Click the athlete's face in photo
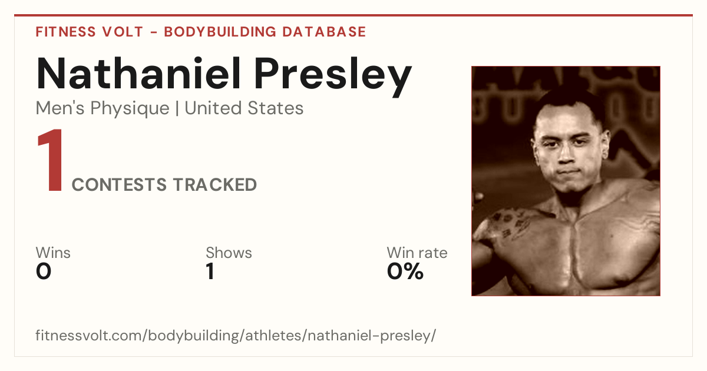The image size is (707, 371). point(564,145)
